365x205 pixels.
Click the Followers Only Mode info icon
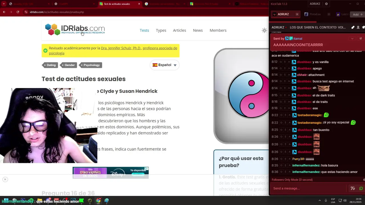364,180
